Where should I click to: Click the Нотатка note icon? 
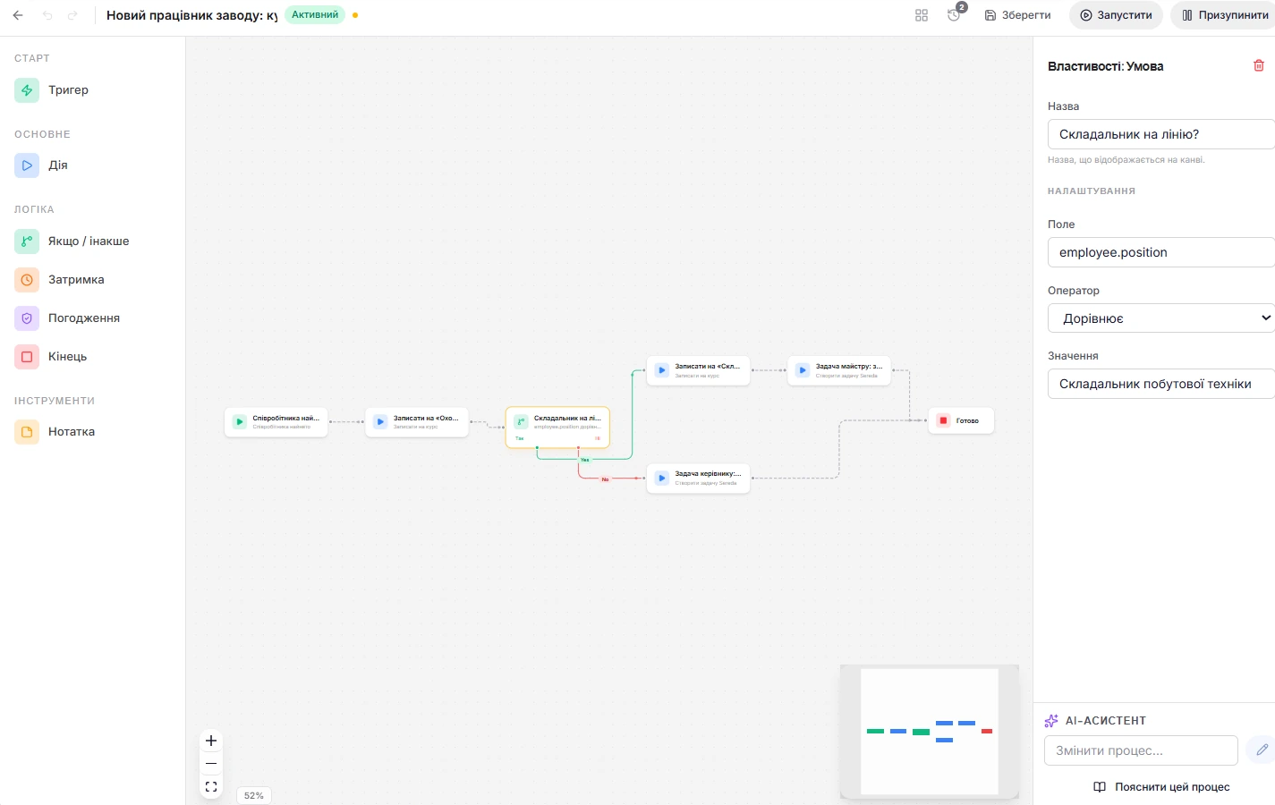pyautogui.click(x=27, y=432)
